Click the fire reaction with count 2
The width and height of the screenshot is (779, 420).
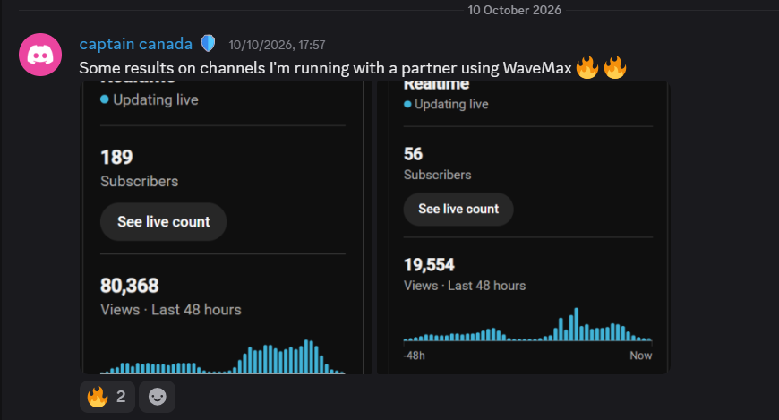coord(107,397)
